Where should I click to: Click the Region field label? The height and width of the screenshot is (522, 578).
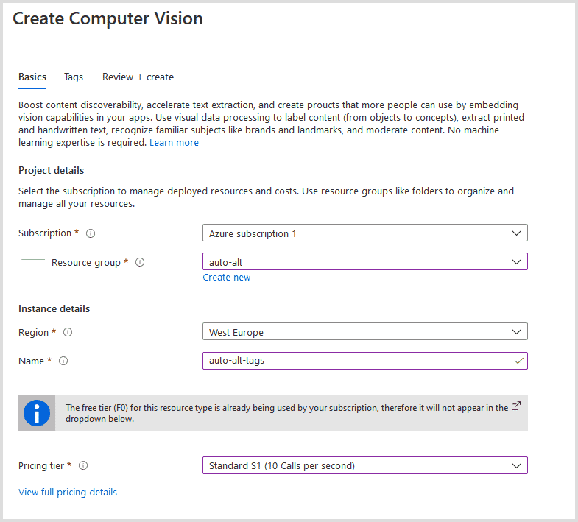(34, 333)
